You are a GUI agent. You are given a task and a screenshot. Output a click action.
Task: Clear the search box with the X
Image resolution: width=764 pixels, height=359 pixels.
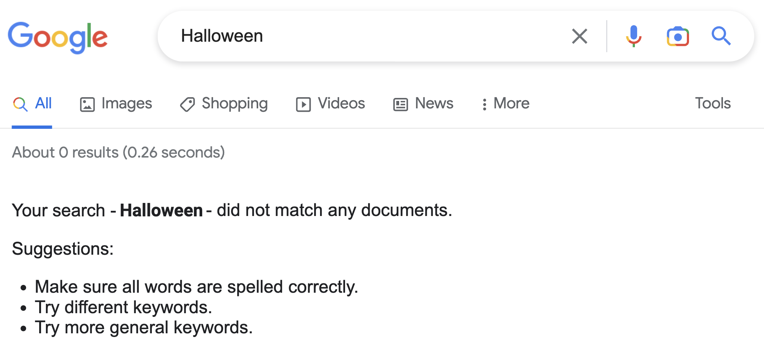click(579, 36)
